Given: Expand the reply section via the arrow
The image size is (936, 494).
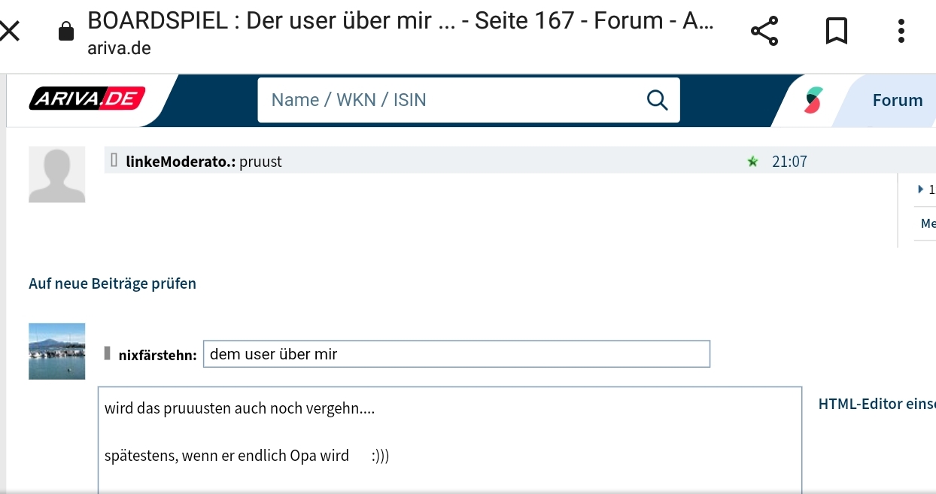Looking at the screenshot, I should pyautogui.click(x=921, y=189).
